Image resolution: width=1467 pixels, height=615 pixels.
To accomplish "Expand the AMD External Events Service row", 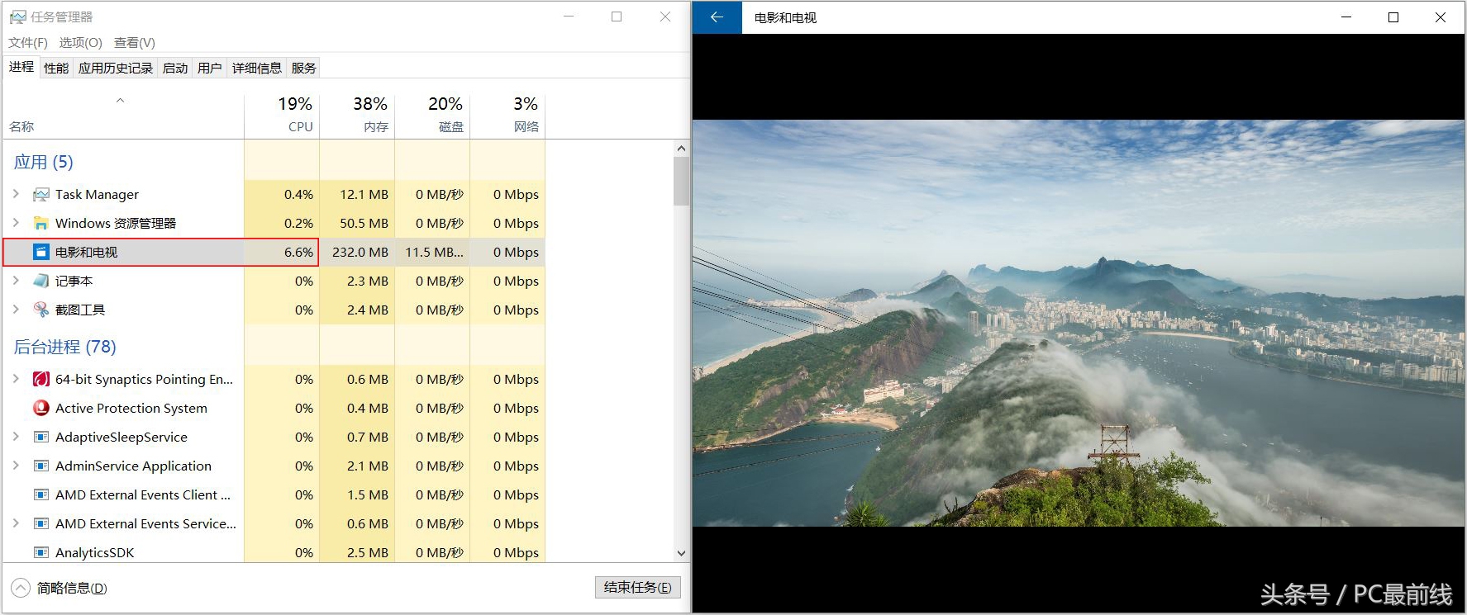I will 16,523.
